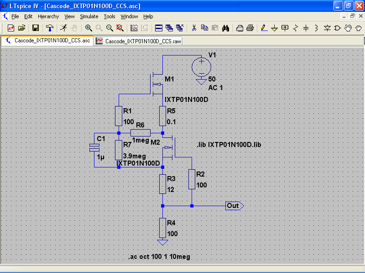Open the Simulate menu
Screen dimensions: 365x273
coord(89,16)
